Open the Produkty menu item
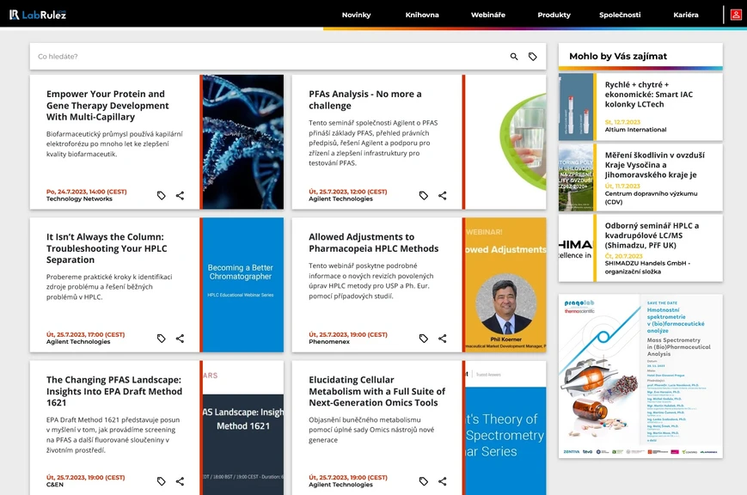Screen dimensions: 747x495 tap(554, 15)
